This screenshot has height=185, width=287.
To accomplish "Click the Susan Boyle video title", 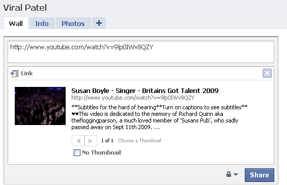I will (145, 90).
